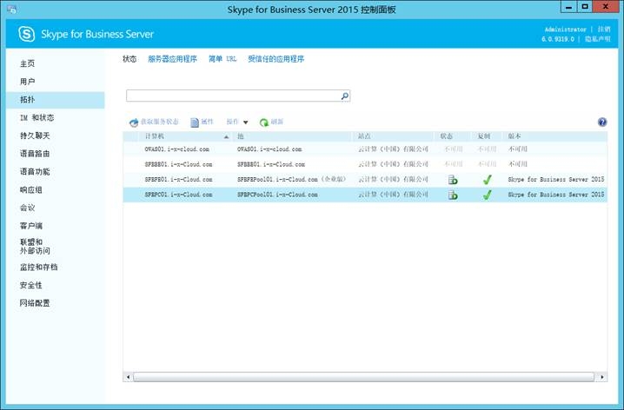The height and width of the screenshot is (410, 624).
Task: Open 响应组 in the sidebar
Action: click(31, 189)
